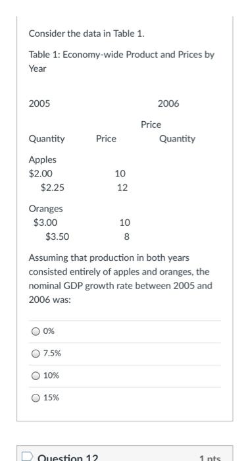
Task: Click the $3.50 orange price value
Action: pyautogui.click(x=58, y=236)
